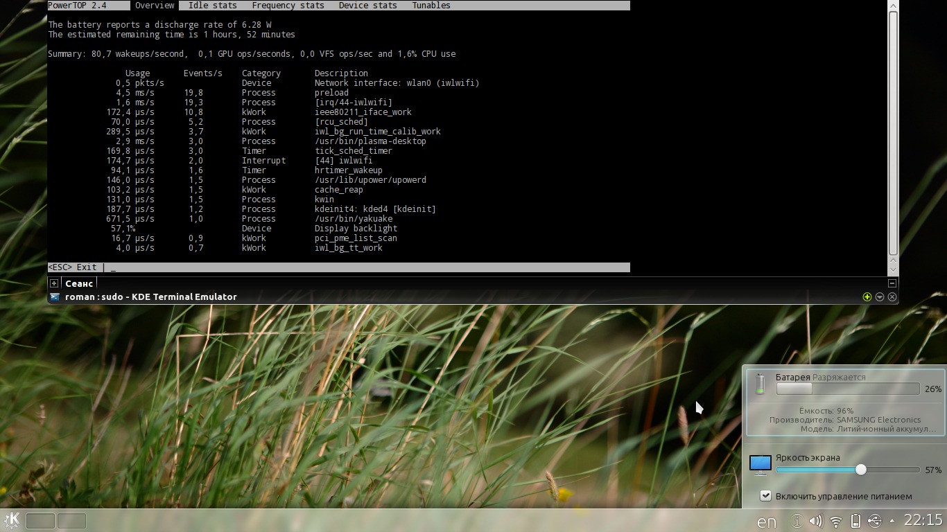Switch to the first virtual desktop in pager

40,521
